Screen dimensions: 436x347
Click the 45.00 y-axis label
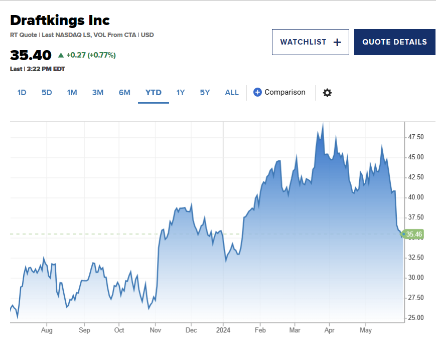[416, 157]
